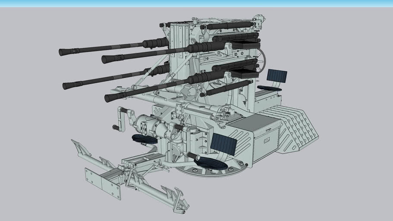Click the upper right seat cushion
Viewport: 393px width, 221px height.
coord(269,88)
